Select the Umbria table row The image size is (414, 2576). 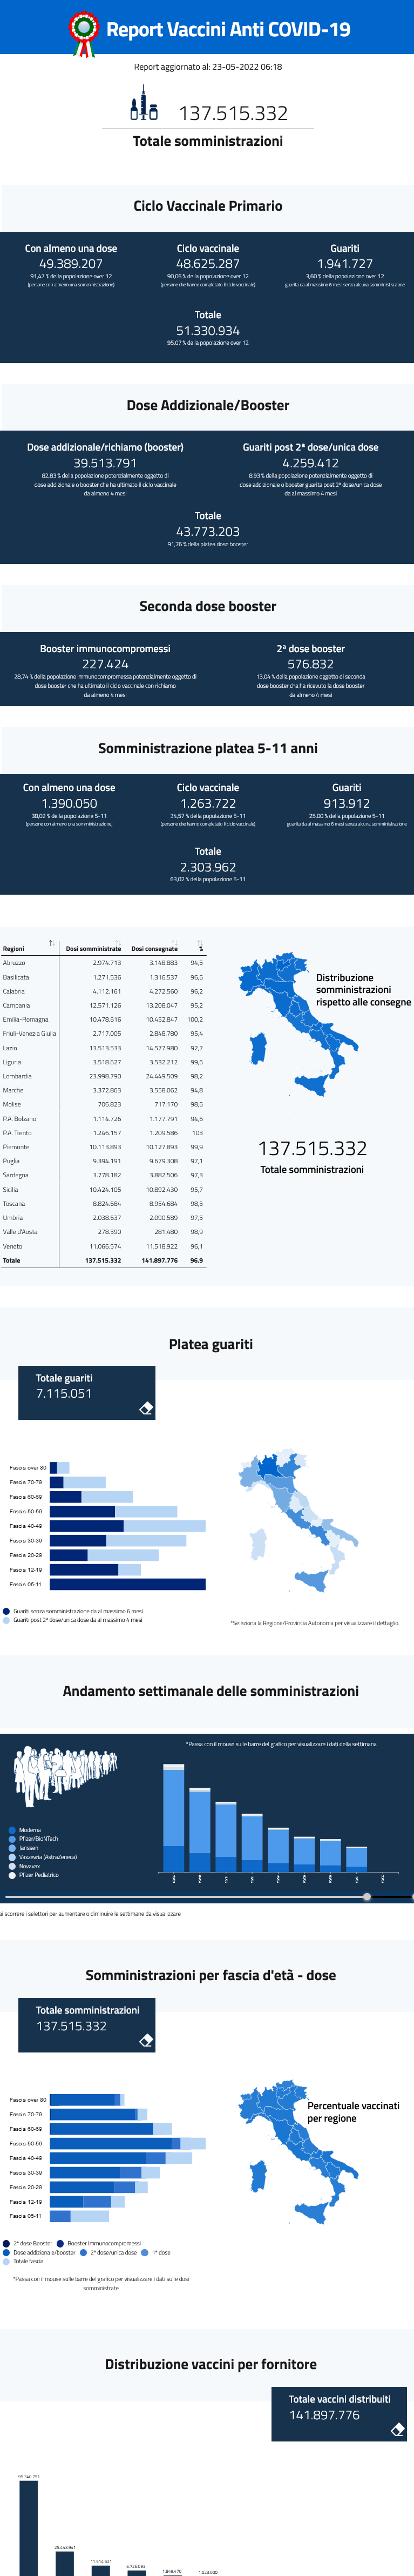(x=103, y=1218)
